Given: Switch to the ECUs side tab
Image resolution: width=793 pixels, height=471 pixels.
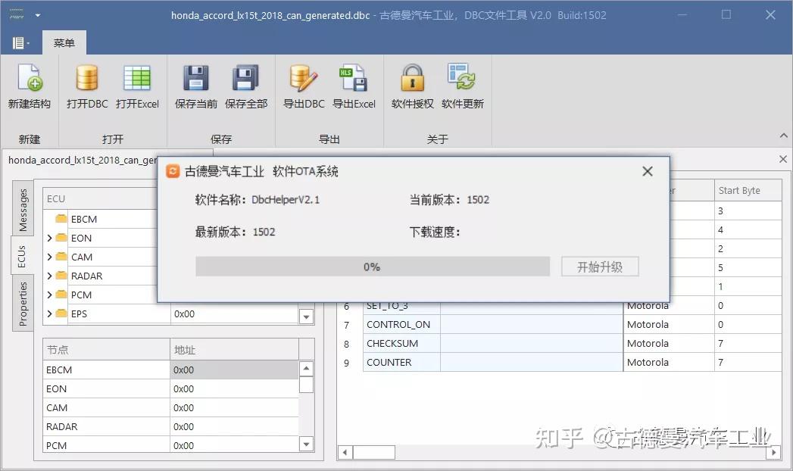Looking at the screenshot, I should 21,256.
